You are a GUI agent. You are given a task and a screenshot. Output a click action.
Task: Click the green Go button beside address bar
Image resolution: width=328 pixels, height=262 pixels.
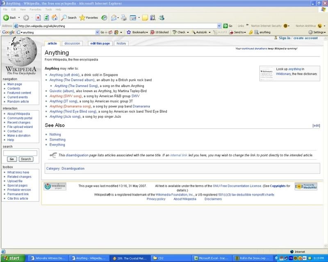[x=228, y=26]
